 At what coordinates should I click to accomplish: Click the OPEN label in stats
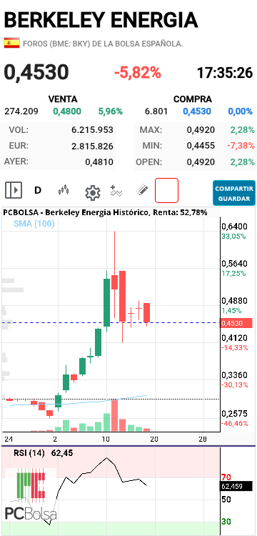148,162
